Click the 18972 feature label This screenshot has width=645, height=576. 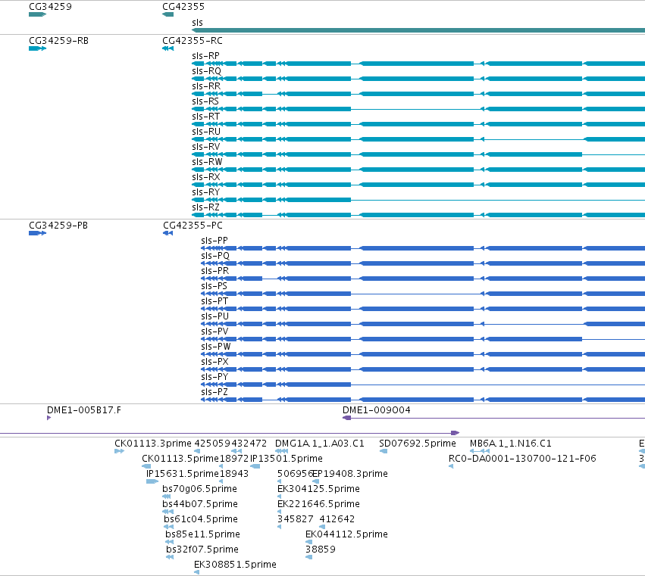click(234, 459)
